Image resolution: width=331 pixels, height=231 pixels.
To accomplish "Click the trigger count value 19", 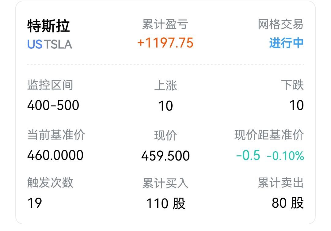I will (35, 203).
